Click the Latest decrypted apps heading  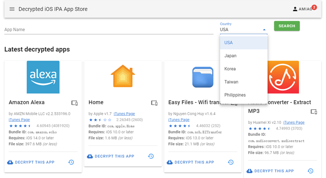[37, 49]
